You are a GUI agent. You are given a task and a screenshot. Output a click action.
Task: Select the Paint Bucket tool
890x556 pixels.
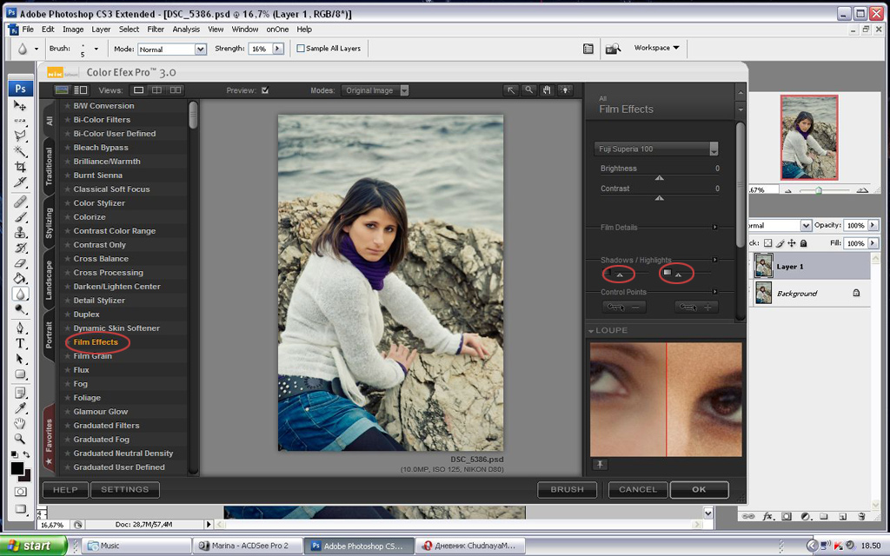(x=20, y=278)
